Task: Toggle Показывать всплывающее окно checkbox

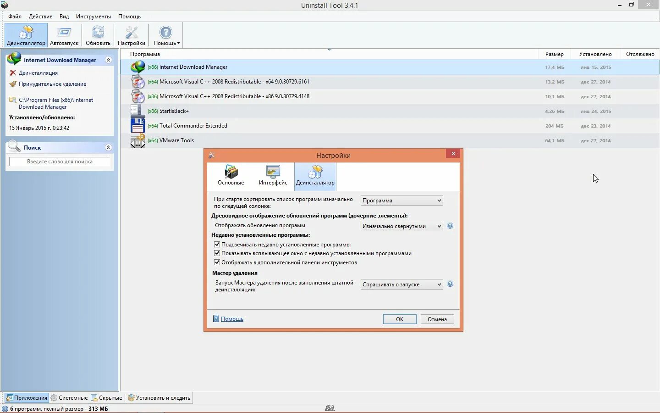Action: (x=217, y=253)
